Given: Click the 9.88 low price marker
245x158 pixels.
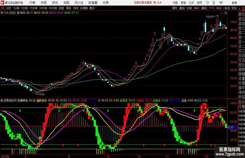Looking at the screenshot, I should (42, 94).
